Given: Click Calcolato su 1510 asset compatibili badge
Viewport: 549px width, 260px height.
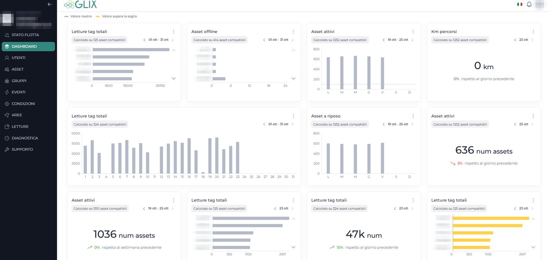Looking at the screenshot, I should click(x=100, y=209).
